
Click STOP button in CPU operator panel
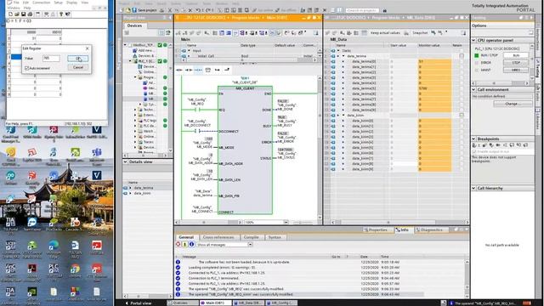coord(516,63)
